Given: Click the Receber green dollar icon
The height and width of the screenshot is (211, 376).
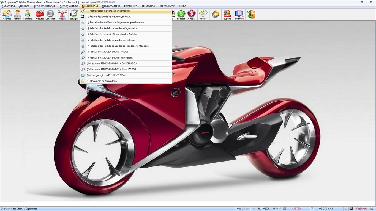Looking at the screenshot, I should point(181,15).
